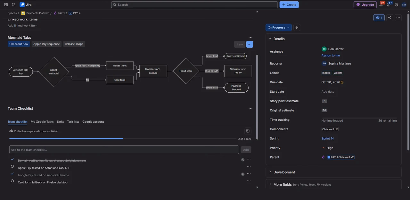This screenshot has height=200, width=410.
Task: Open PAY-4 breadcrumb link
Action: 75,13
